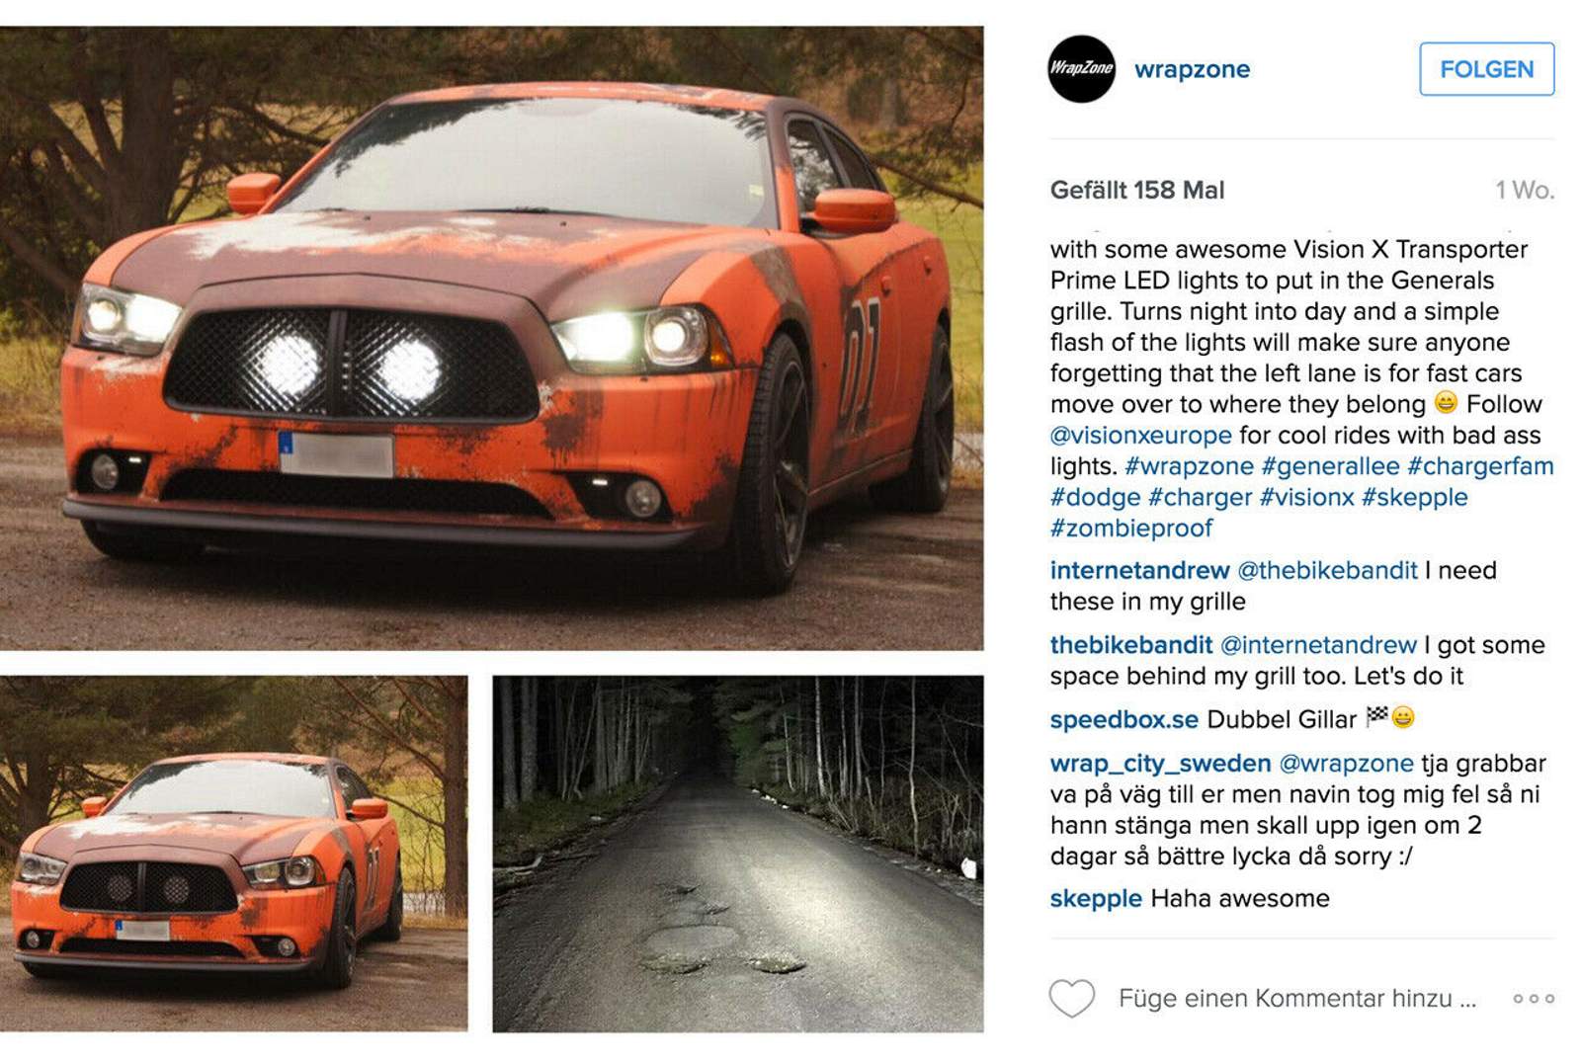Click the Gefällt 158 Mal likes count

(x=1137, y=190)
